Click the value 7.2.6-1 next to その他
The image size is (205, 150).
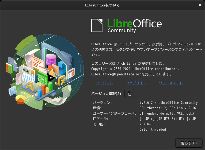[x=146, y=124]
